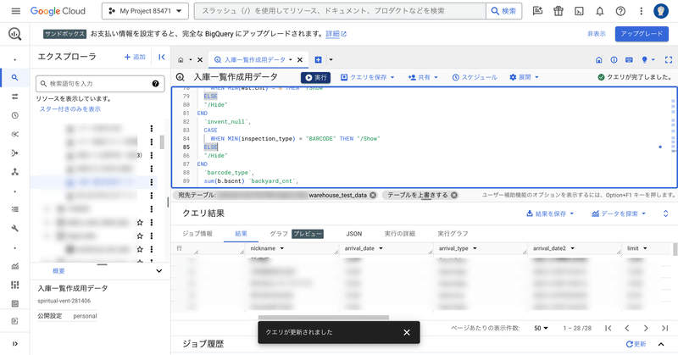Switch to JSON tab
The height and width of the screenshot is (355, 678).
pos(354,234)
